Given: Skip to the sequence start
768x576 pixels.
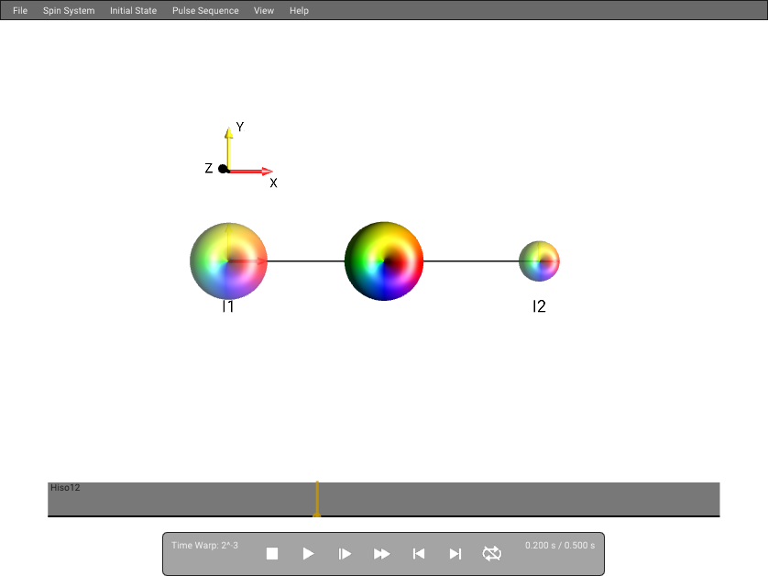Looking at the screenshot, I should 418,553.
